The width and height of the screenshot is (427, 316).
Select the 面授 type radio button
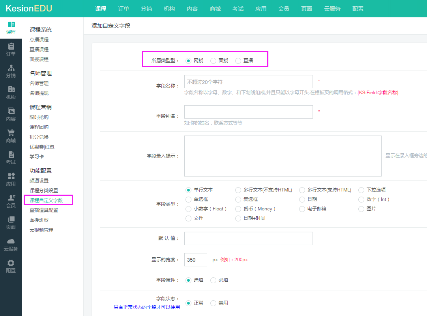(x=213, y=61)
